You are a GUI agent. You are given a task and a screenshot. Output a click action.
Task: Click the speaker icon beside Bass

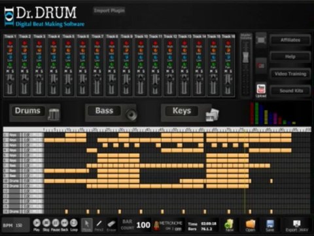pyautogui.click(x=131, y=114)
